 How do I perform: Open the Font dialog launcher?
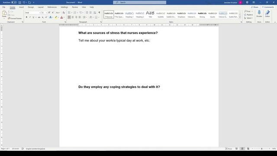click(x=65, y=22)
